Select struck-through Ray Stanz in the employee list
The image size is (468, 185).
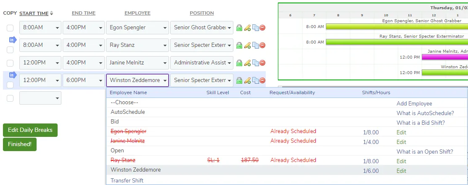coord(123,160)
